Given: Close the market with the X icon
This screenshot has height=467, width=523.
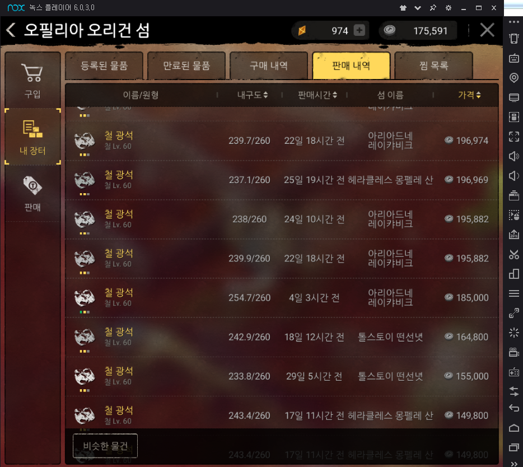Looking at the screenshot, I should click(x=487, y=30).
